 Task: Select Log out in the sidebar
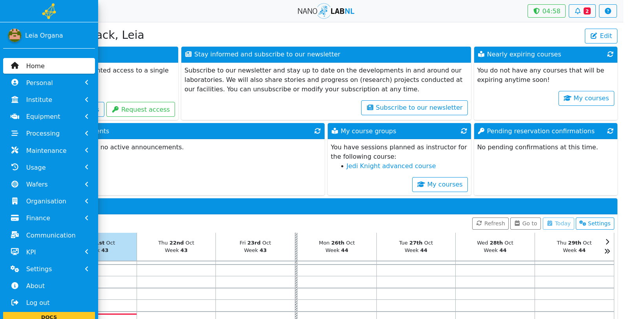49,303
